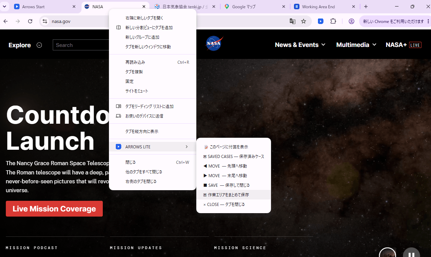Select お使いのデバイスに送信
Screen dimensions: 431x257
click(152, 116)
